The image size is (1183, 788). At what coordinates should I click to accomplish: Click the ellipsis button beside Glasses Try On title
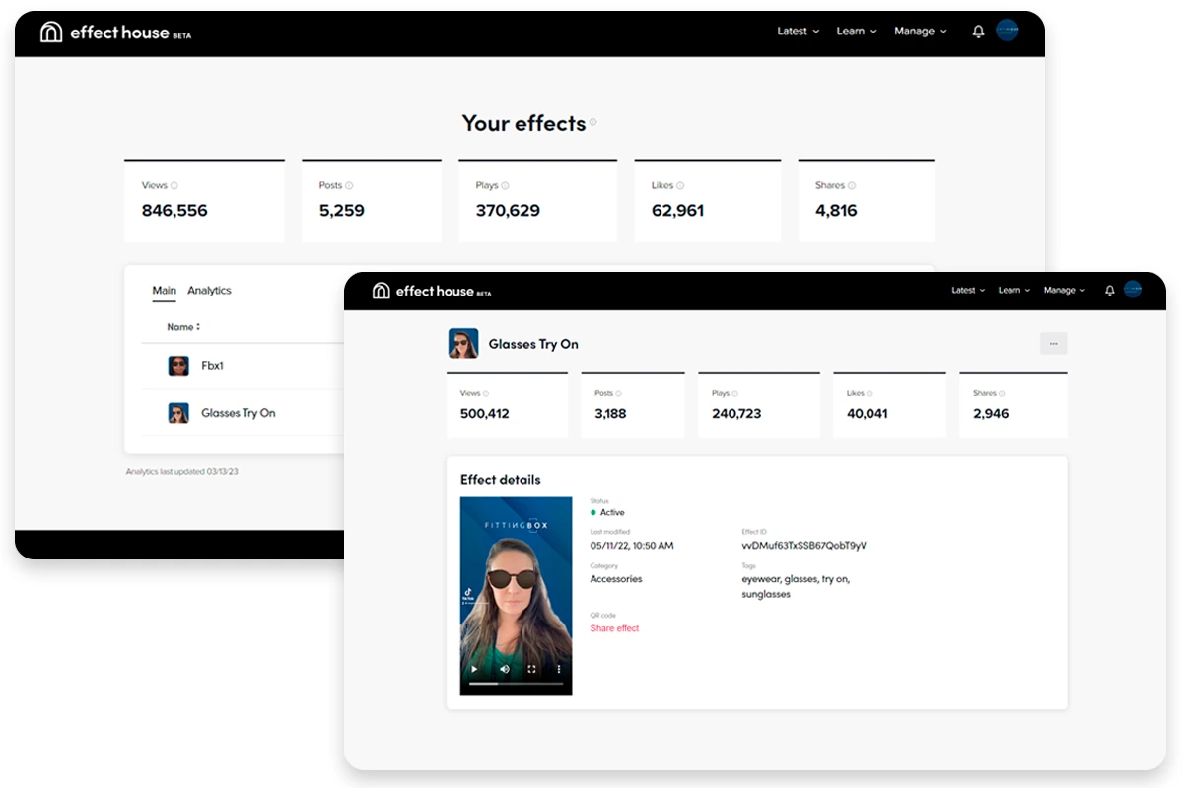coord(1053,344)
